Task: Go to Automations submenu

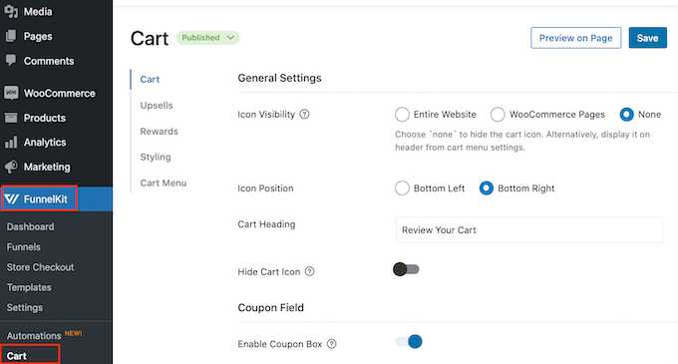Action: tap(34, 335)
